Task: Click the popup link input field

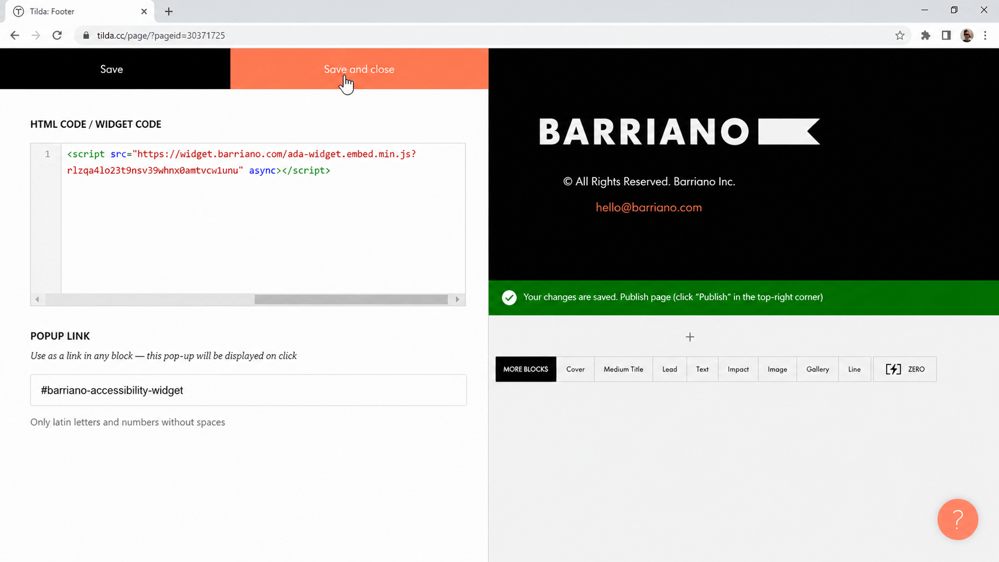Action: point(249,390)
